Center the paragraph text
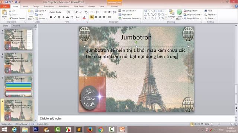Screen dimensions: 238x133 tap(96, 17)
